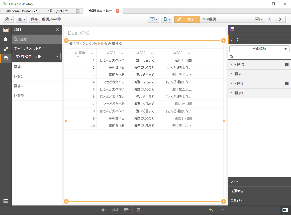Sort by the 回答1 column header
This screenshot has width=291, height=215.
click(111, 53)
